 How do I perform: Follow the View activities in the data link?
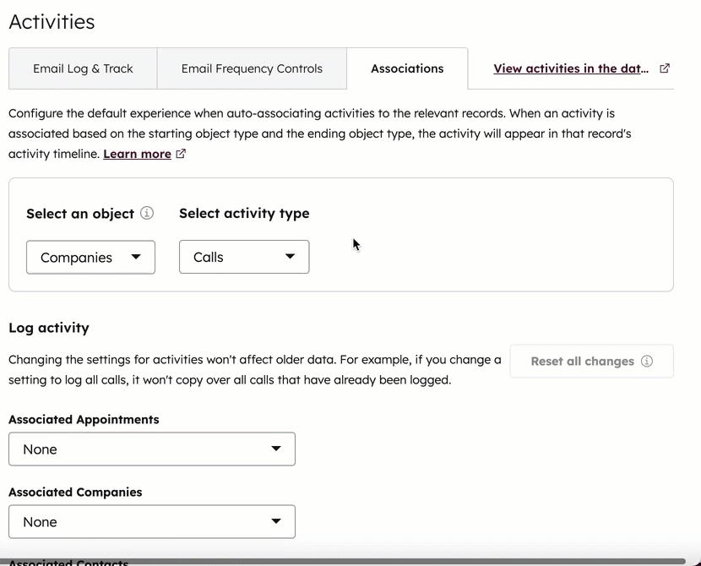tap(571, 68)
